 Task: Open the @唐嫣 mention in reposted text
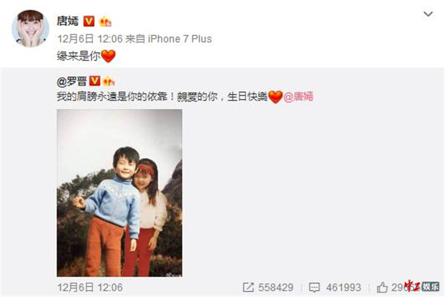298,96
